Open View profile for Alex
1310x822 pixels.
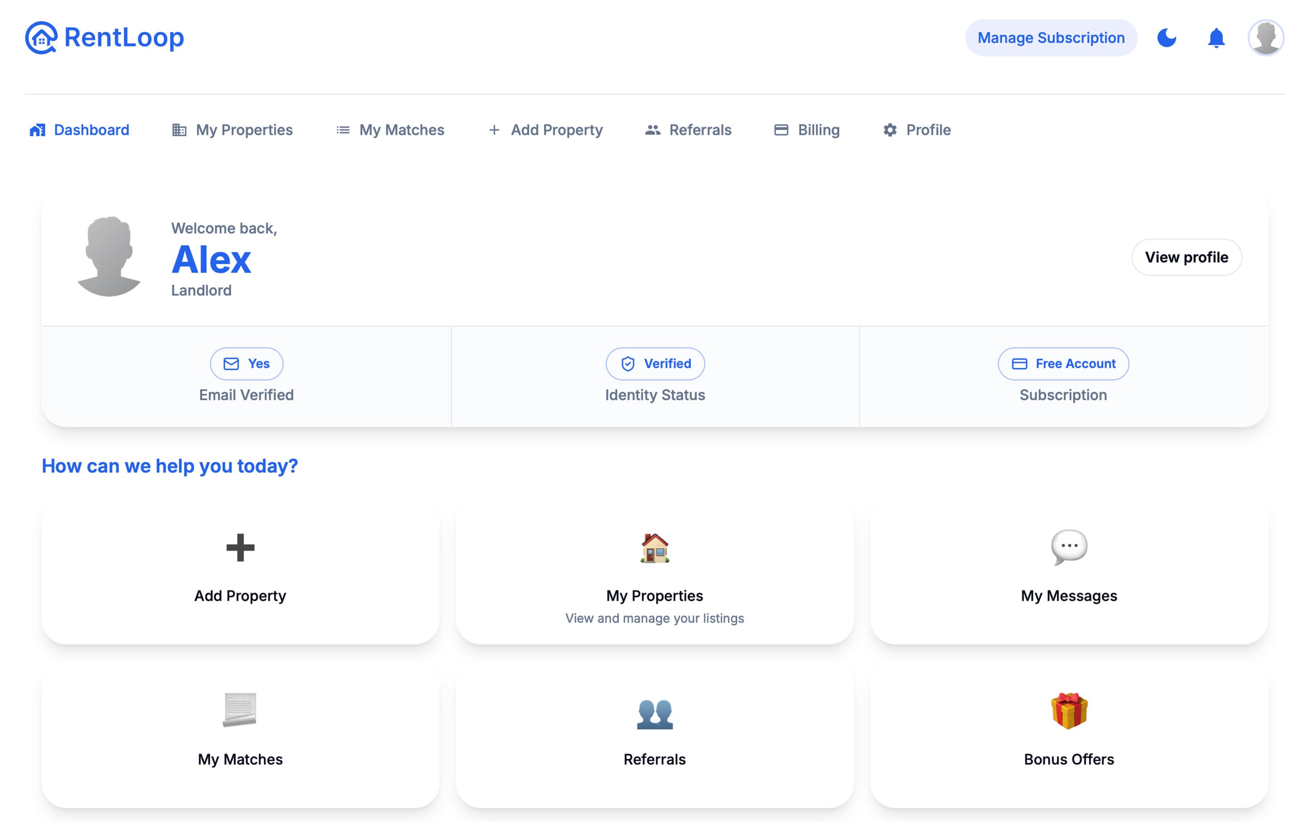[1187, 257]
